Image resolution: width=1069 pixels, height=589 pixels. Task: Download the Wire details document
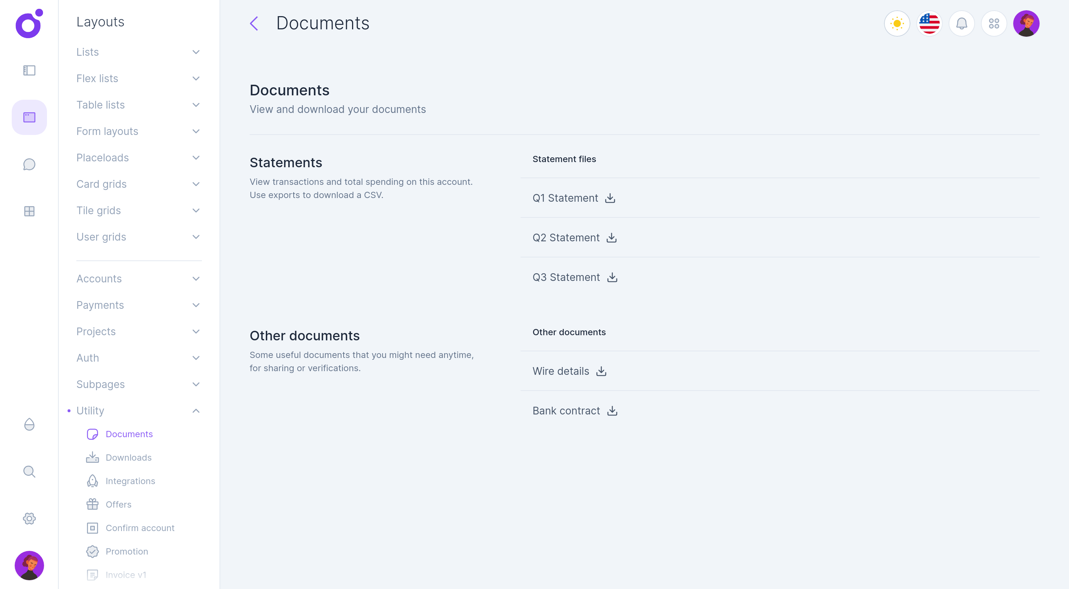coord(601,371)
